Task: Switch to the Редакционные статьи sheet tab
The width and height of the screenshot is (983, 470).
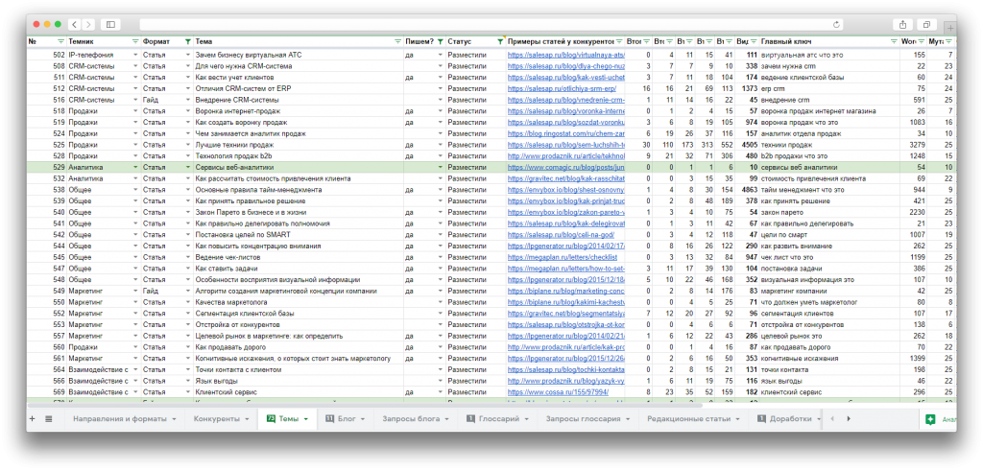Action: 688,418
